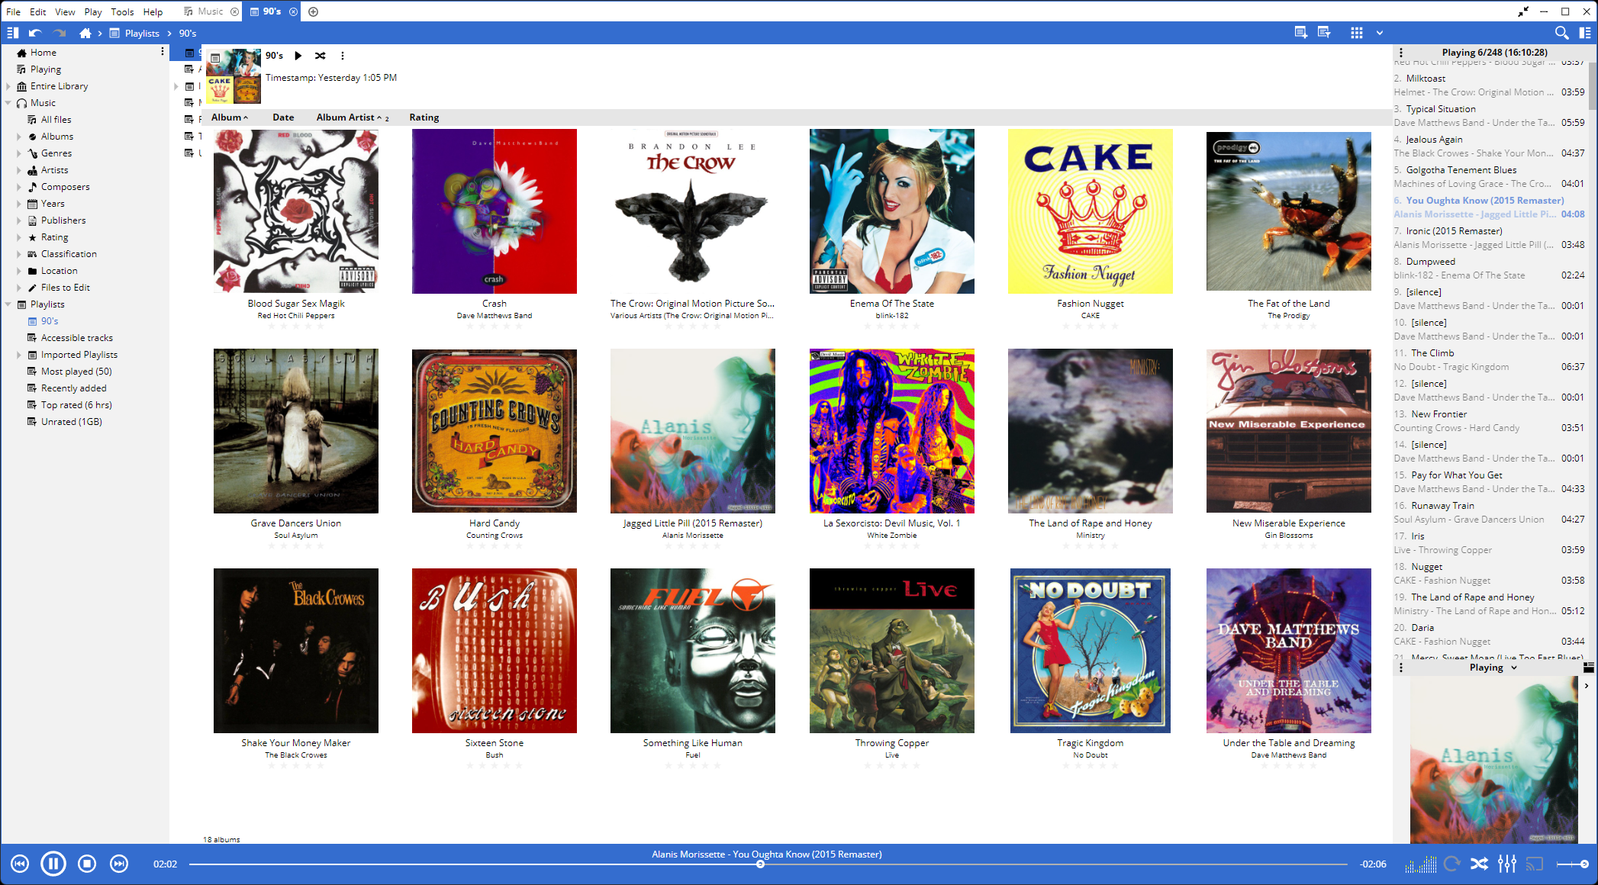Stop playback with the stop button
The image size is (1598, 885).
87,864
